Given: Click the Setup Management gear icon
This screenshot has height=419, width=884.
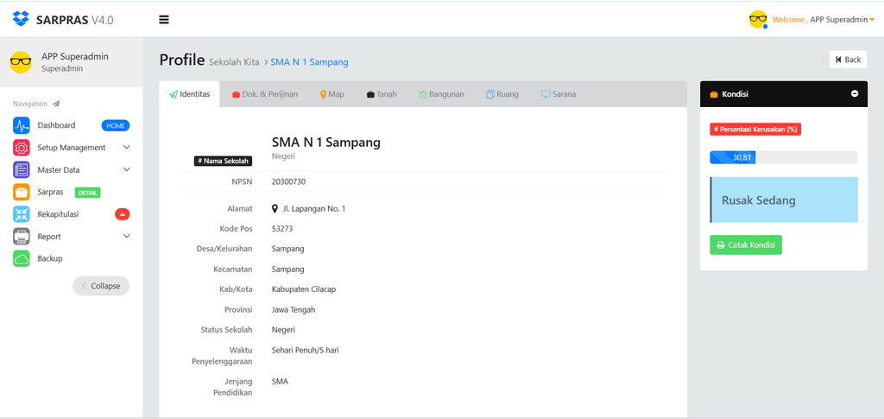Looking at the screenshot, I should click(22, 148).
